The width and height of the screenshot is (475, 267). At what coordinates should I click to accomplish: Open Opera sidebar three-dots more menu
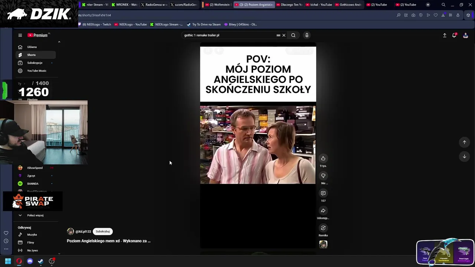point(6,249)
